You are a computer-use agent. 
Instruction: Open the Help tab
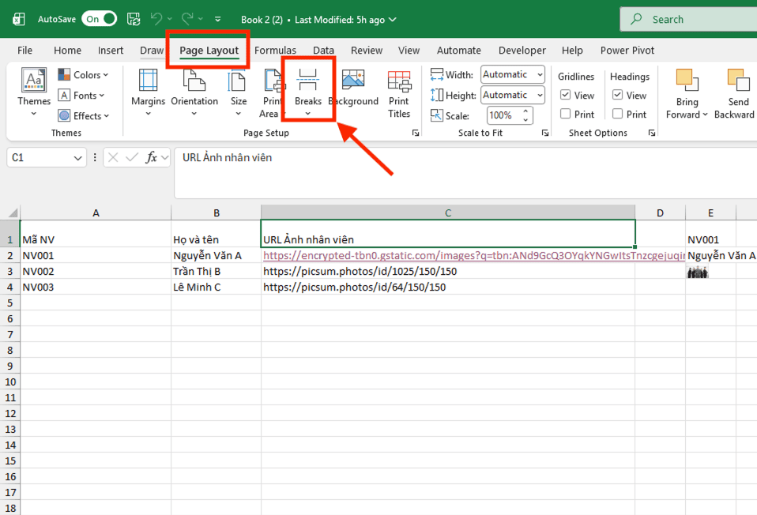[572, 51]
